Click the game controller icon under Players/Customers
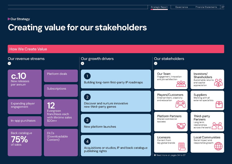This screenshot has height=164, width=232. 181,104
